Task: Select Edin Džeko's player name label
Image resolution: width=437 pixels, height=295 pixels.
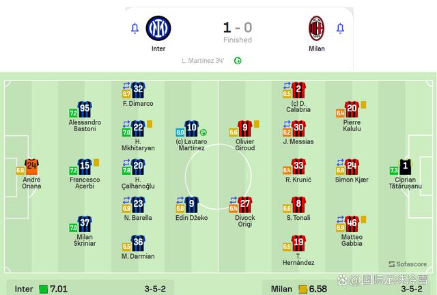Action: coord(191,218)
